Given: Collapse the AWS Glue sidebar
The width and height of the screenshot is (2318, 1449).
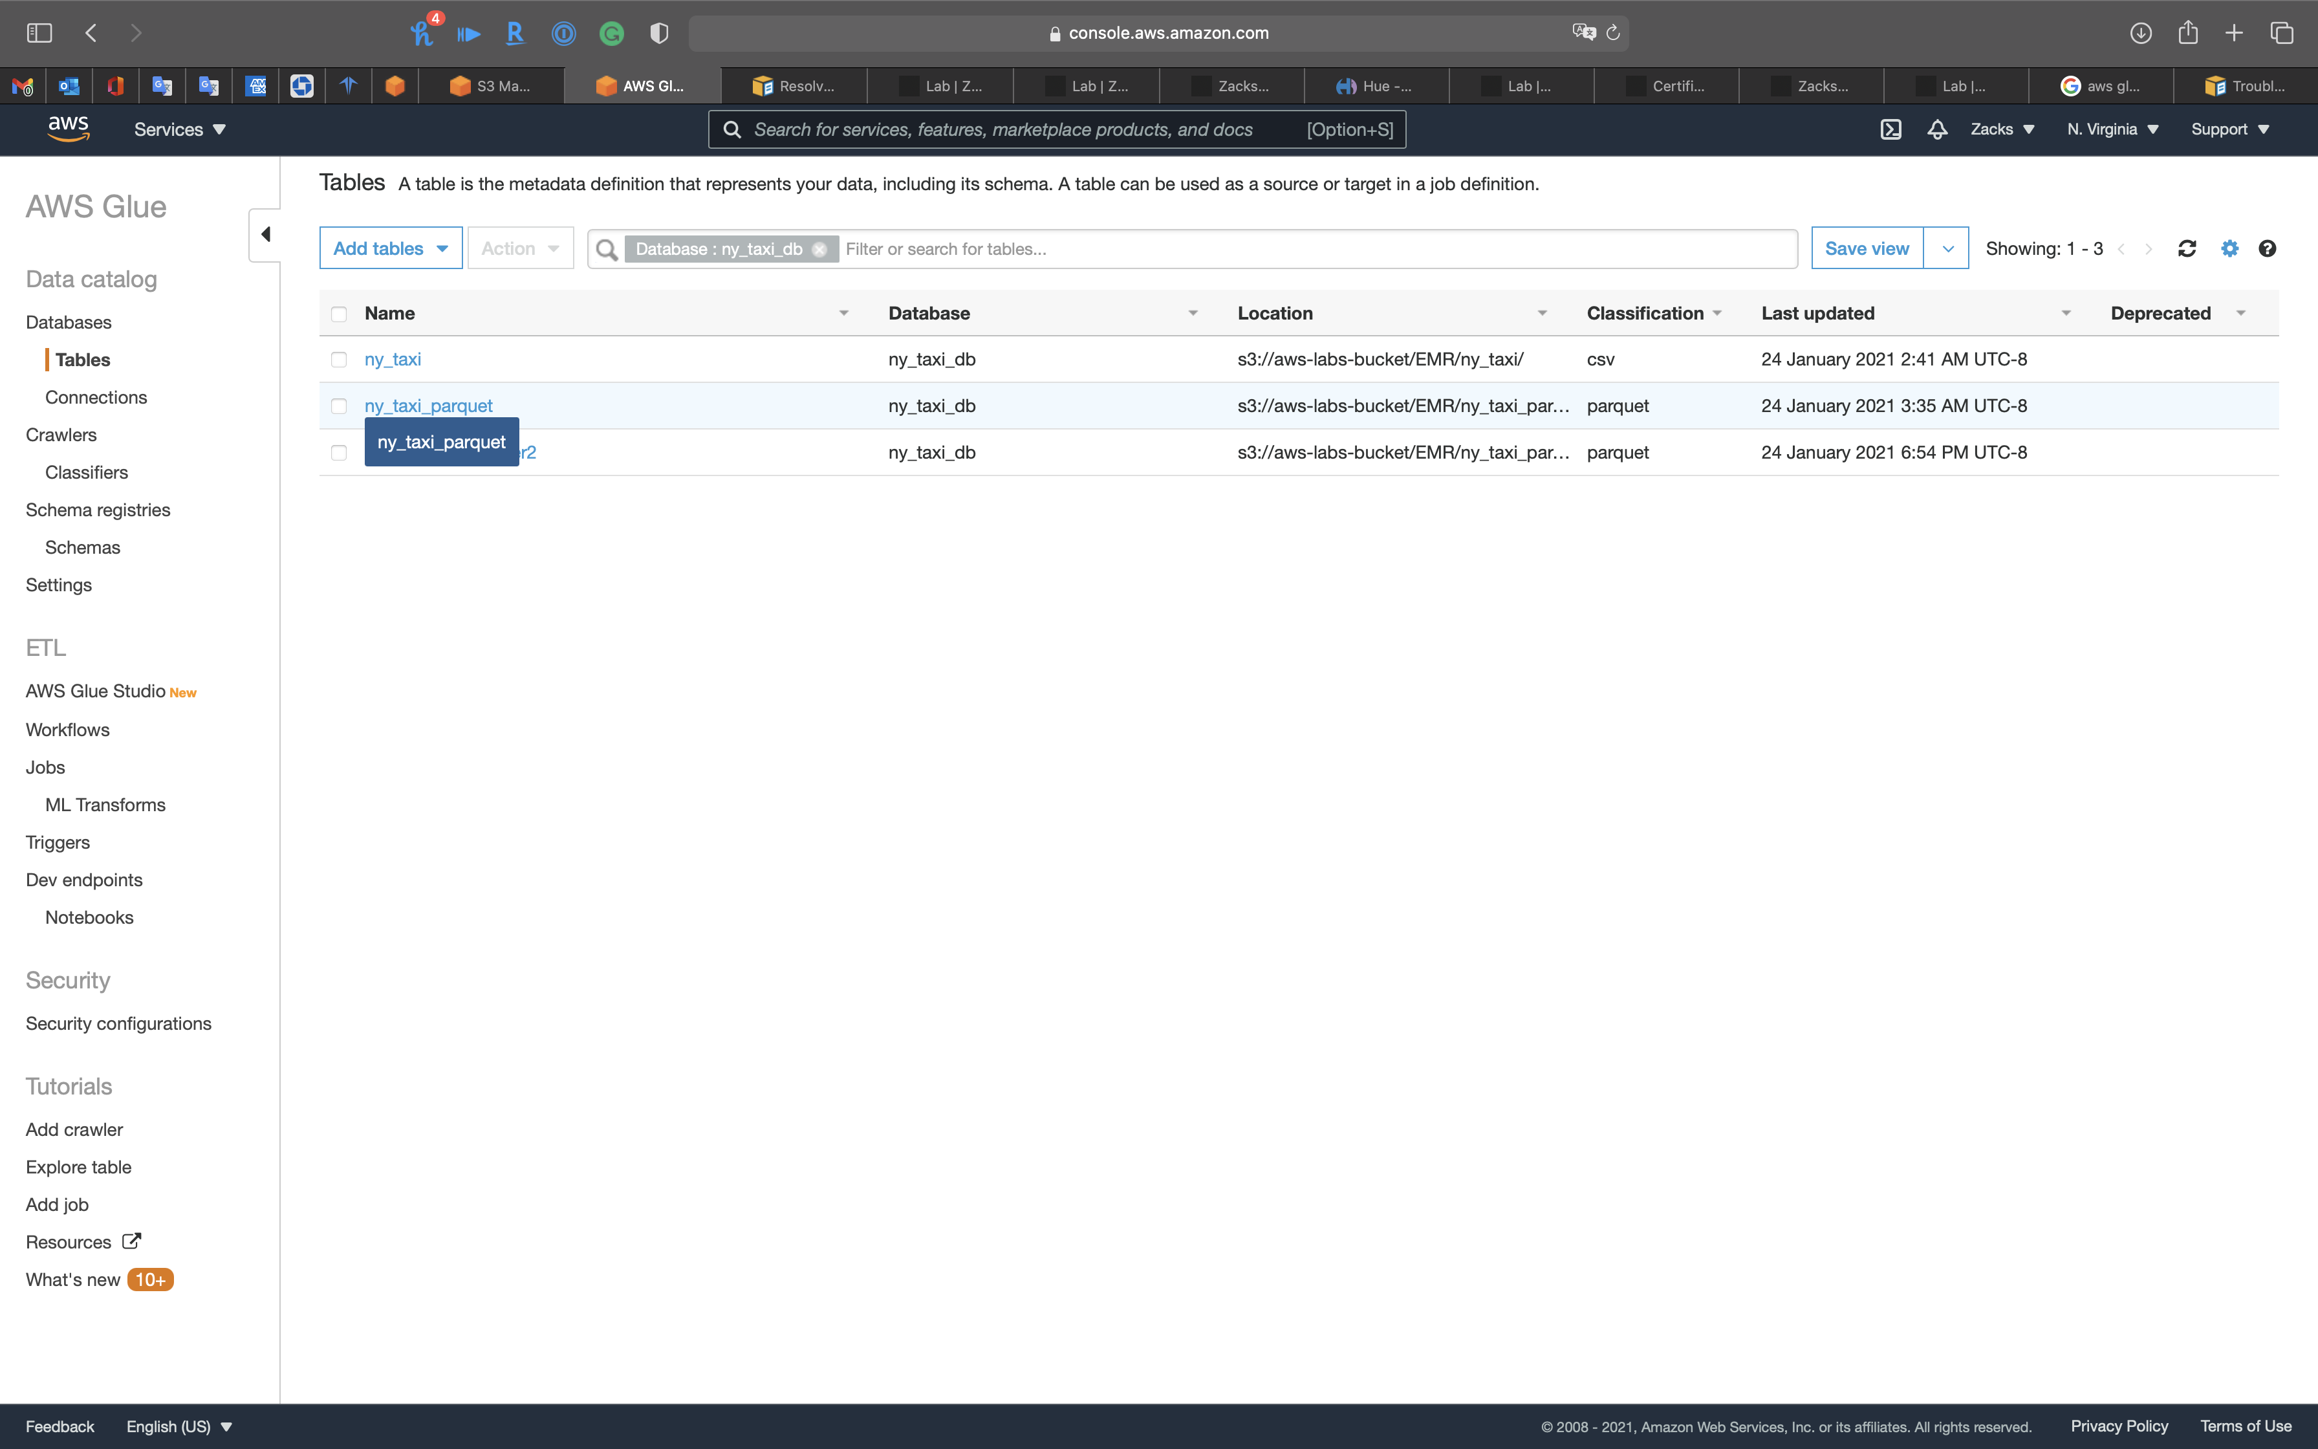Looking at the screenshot, I should click(265, 235).
